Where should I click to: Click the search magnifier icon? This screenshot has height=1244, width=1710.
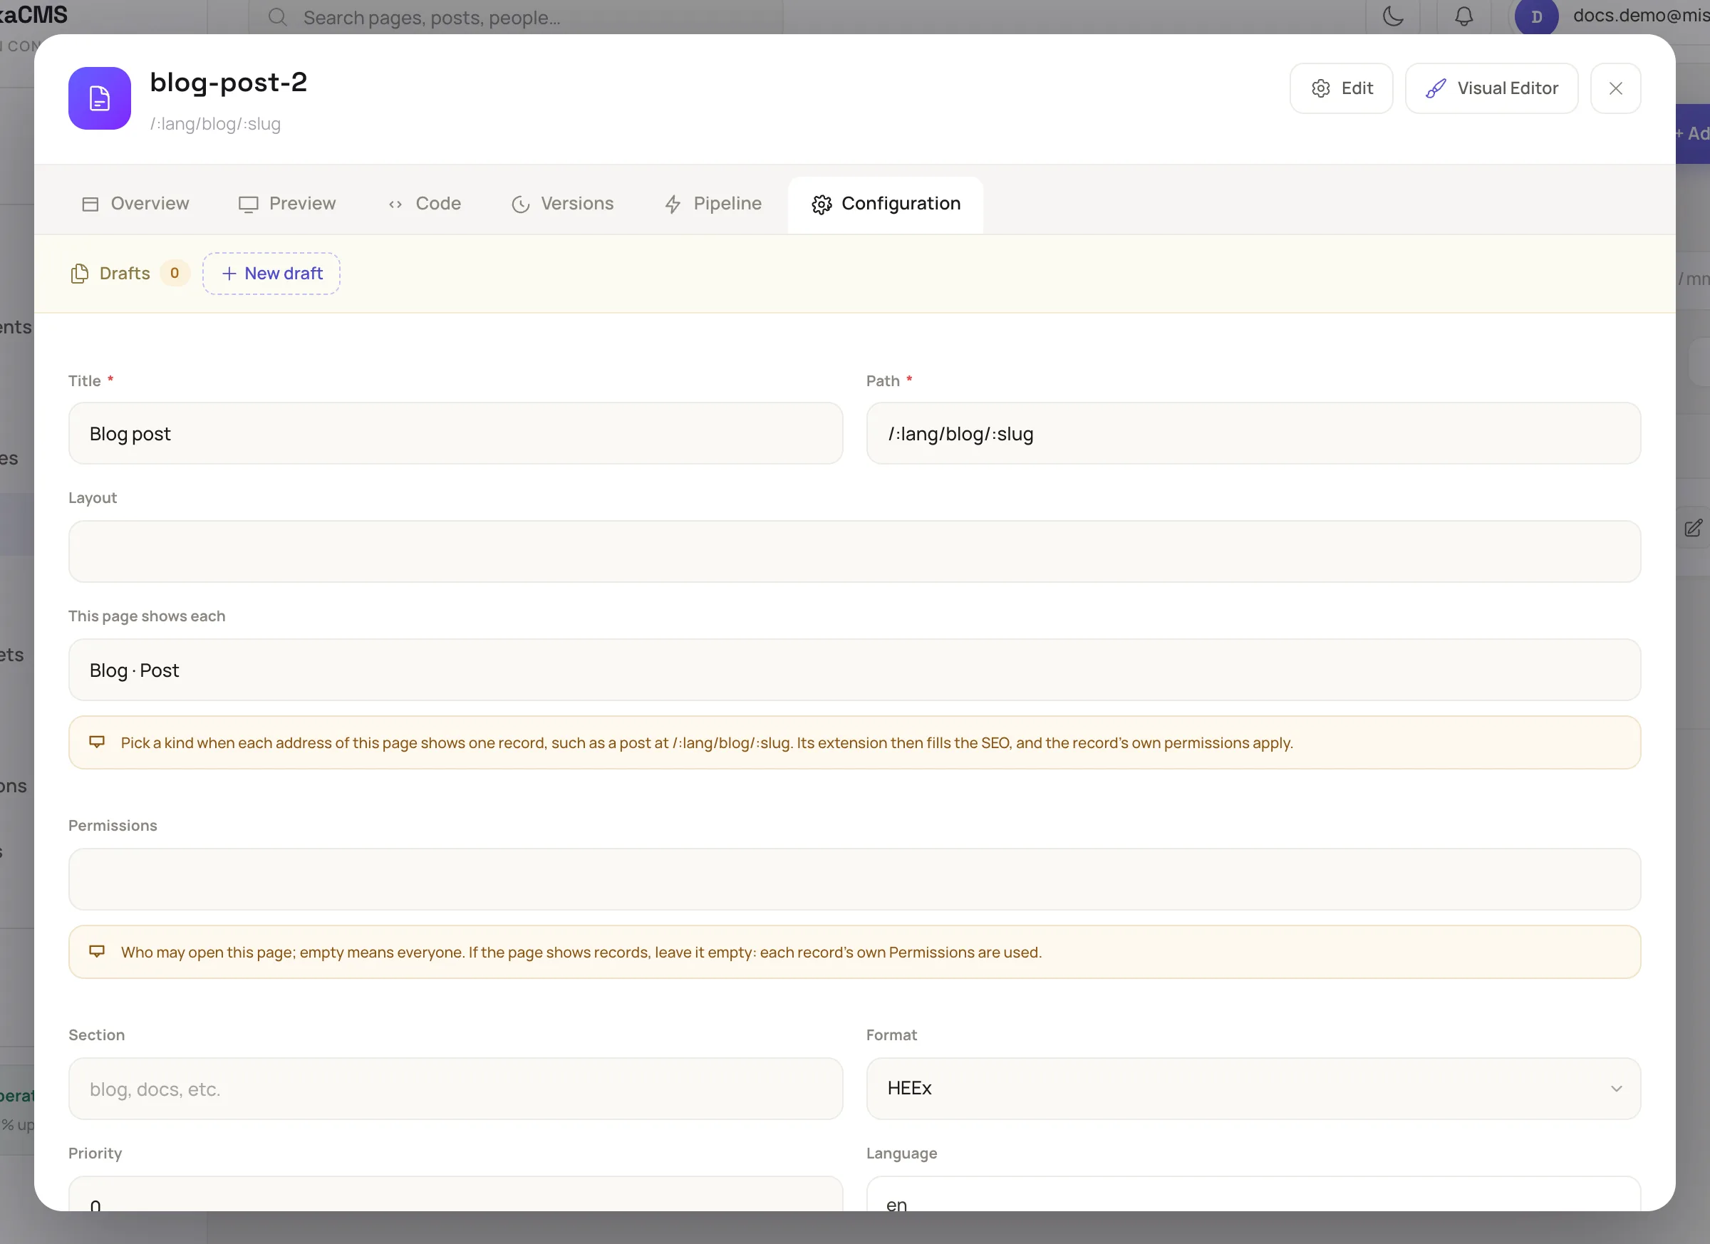point(277,16)
